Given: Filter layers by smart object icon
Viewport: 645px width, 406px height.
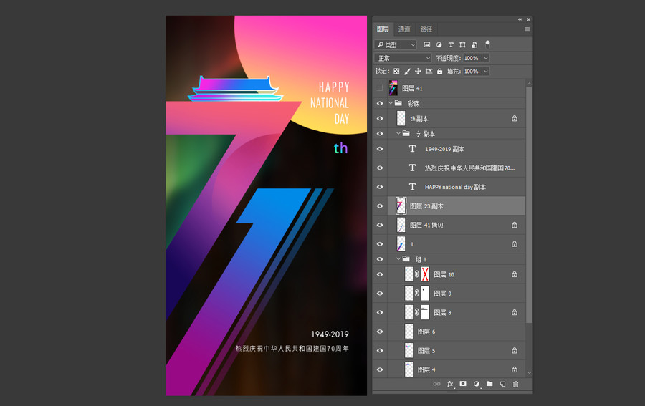Looking at the screenshot, I should [x=474, y=44].
